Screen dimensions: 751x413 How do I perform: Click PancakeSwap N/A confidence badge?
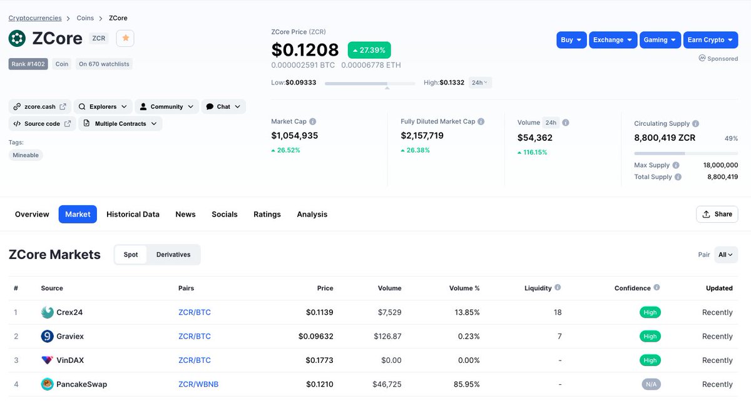(x=651, y=384)
